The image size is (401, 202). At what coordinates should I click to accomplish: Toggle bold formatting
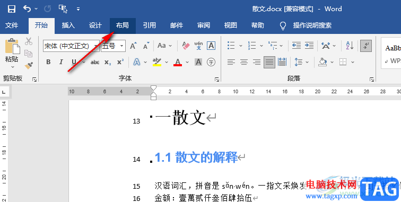click(48, 62)
